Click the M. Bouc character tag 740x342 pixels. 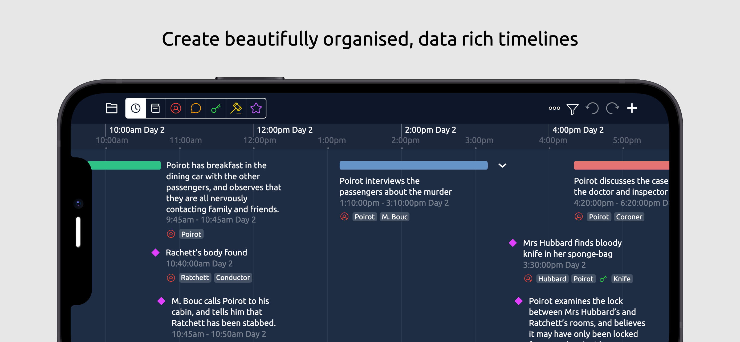(395, 217)
